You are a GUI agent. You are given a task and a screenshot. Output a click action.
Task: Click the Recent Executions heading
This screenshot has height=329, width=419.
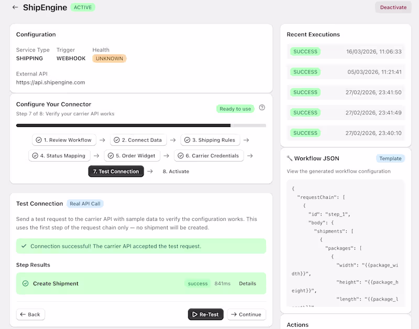point(313,35)
